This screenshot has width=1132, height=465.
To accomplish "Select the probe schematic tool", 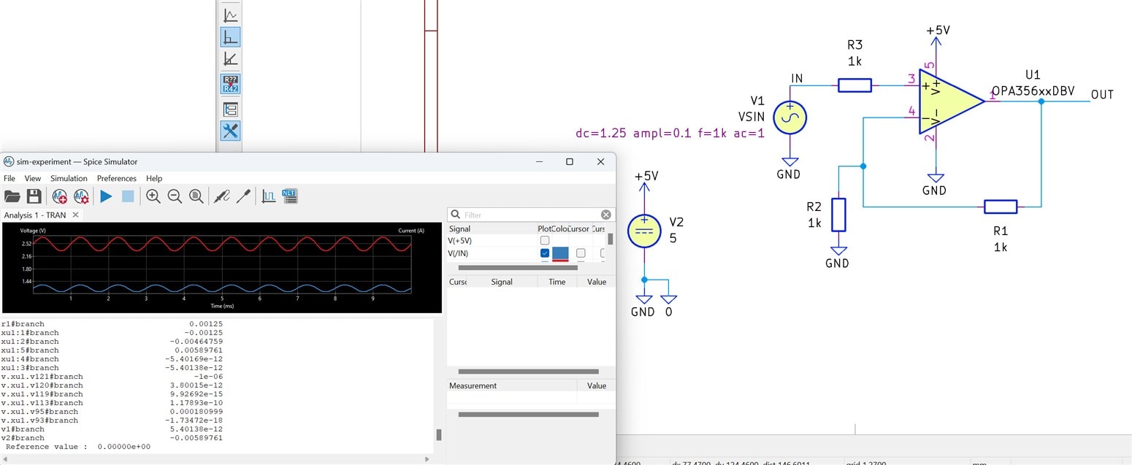I will (221, 196).
